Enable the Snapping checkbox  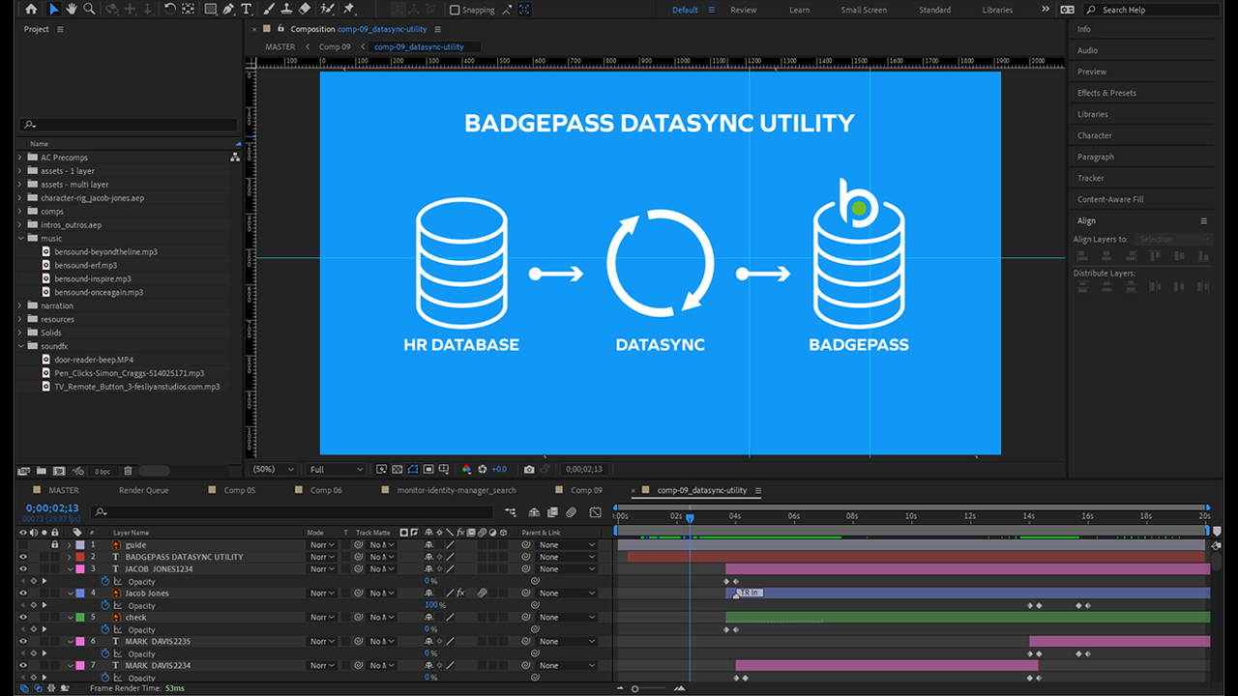455,10
